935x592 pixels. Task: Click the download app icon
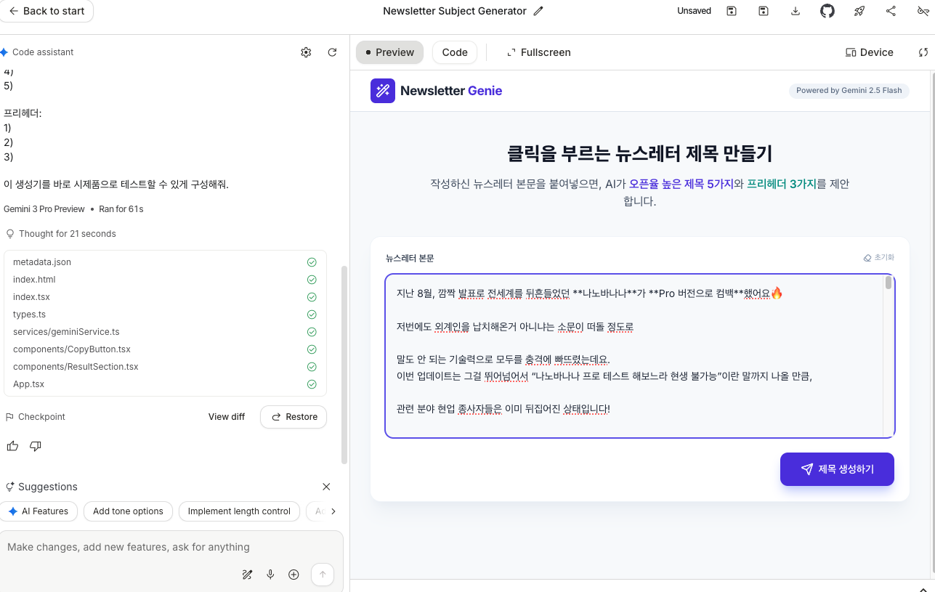click(796, 11)
